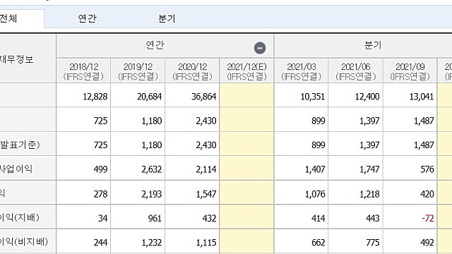452x254 pixels.
Task: Click the negative -72 value cell
Action: 410,218
